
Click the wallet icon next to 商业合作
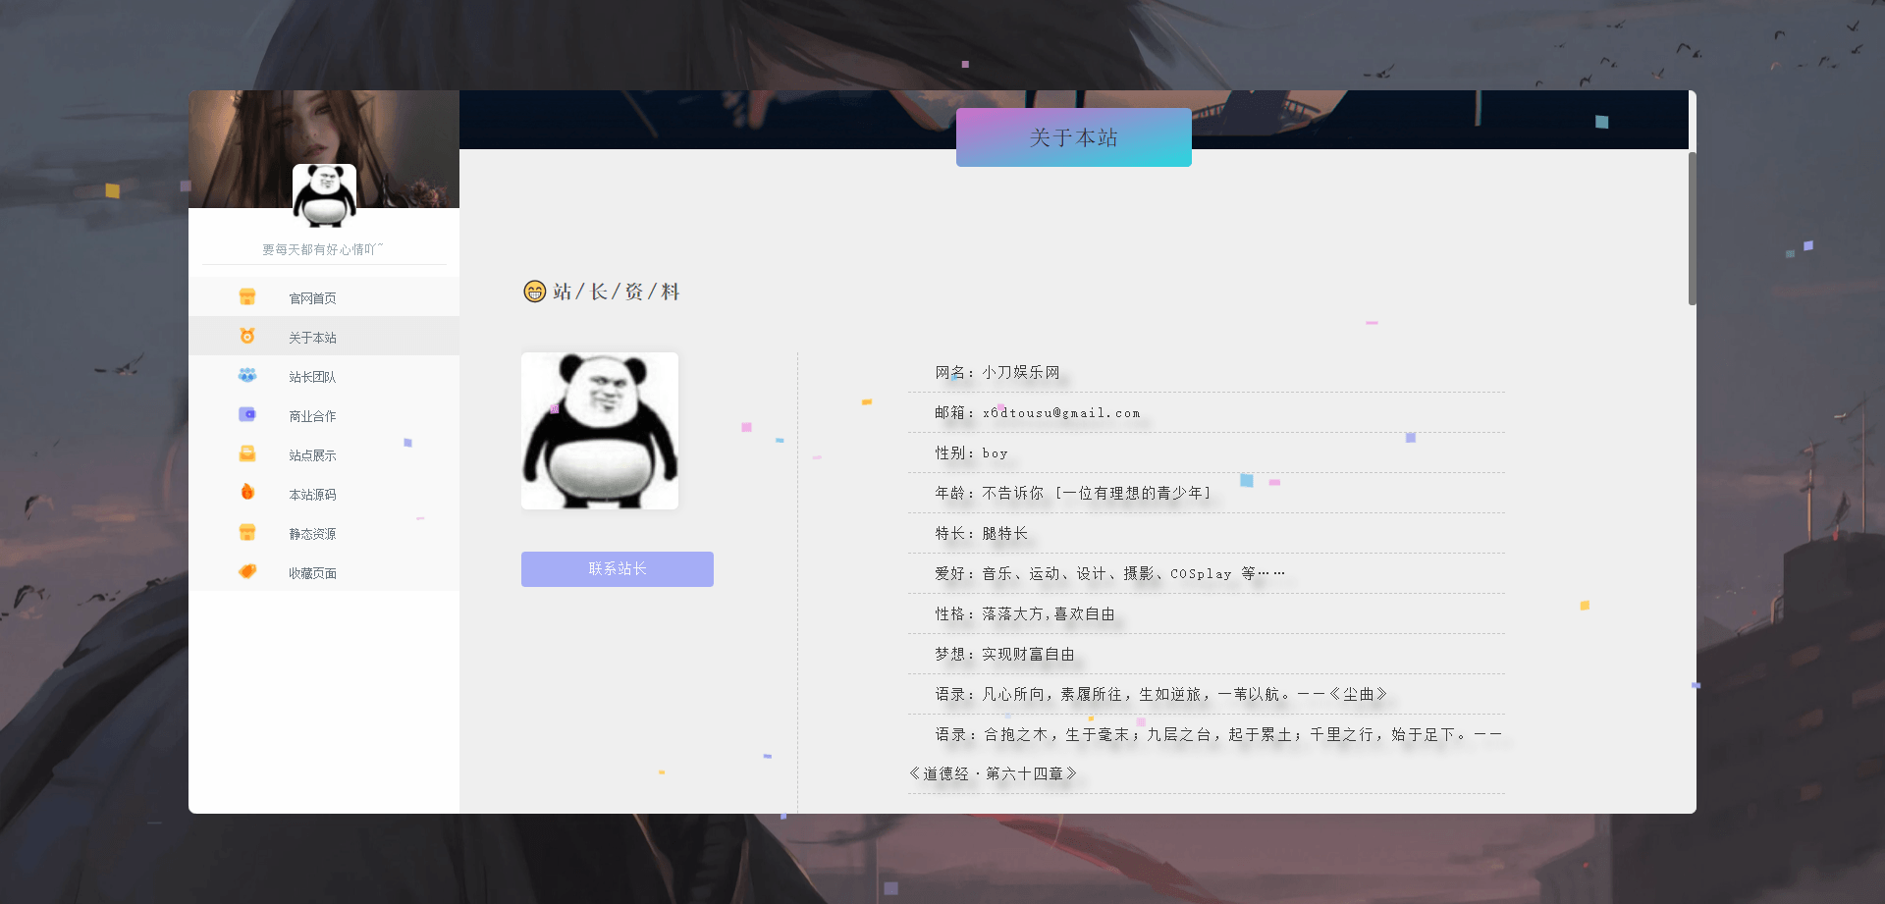pyautogui.click(x=247, y=414)
